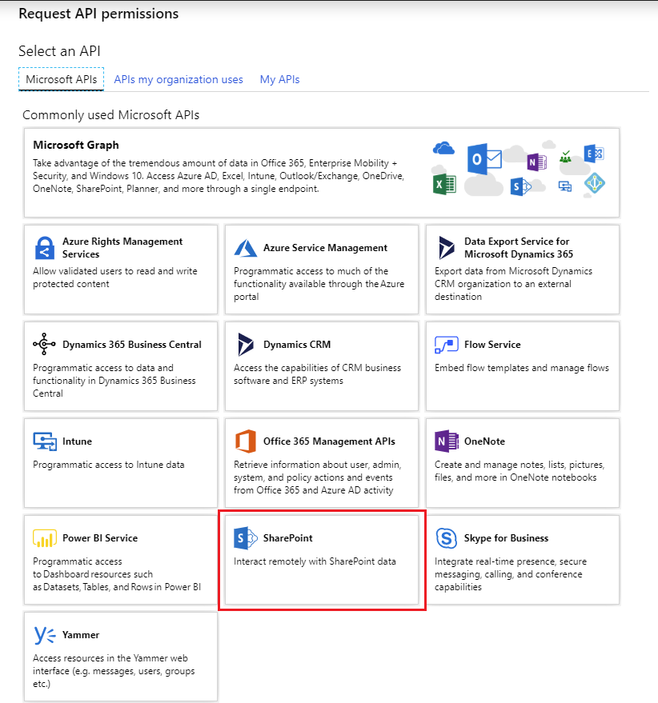The width and height of the screenshot is (658, 703).
Task: Click the Azure AD diamond icon in Graph banner
Action: [595, 183]
